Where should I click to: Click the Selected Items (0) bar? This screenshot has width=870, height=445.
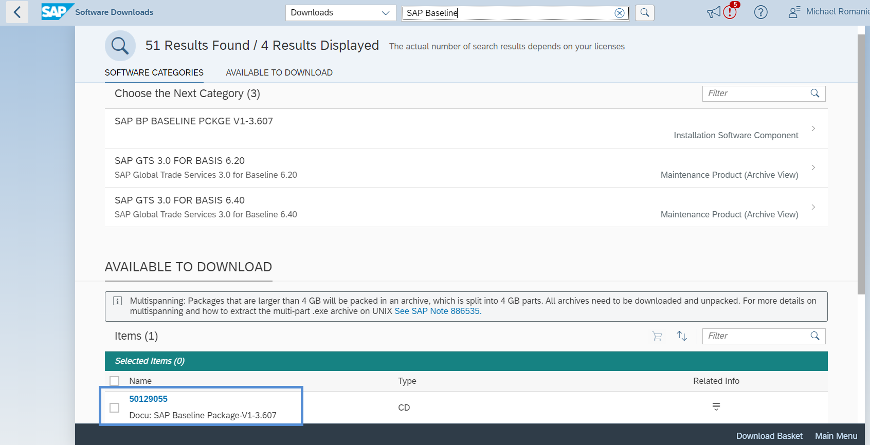(466, 361)
